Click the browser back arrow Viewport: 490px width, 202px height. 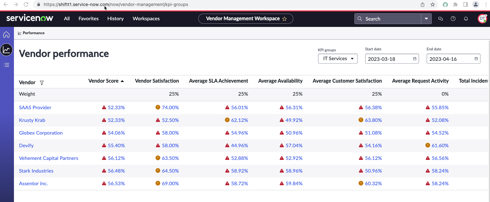[6, 4]
